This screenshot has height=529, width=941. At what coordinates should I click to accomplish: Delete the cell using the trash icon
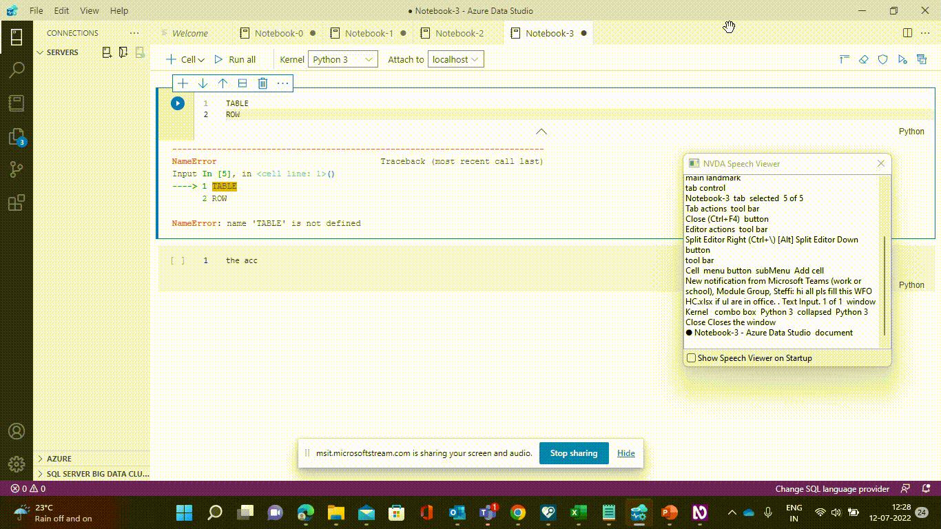click(x=262, y=83)
